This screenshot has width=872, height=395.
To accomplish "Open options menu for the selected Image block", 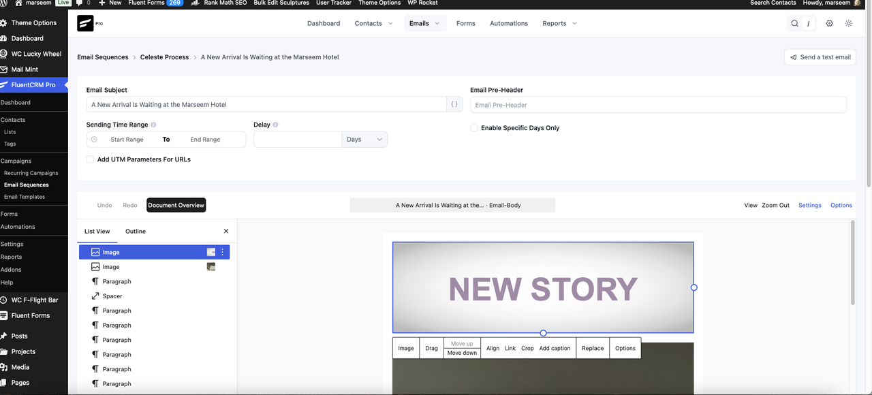I will point(222,253).
